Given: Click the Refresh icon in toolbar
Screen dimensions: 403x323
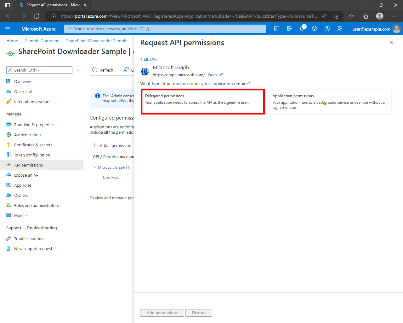Looking at the screenshot, I should tap(95, 70).
